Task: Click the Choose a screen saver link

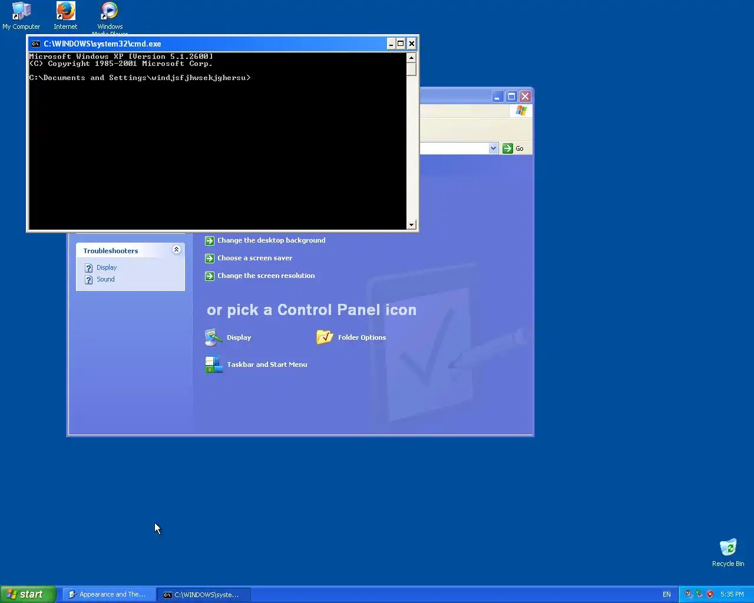Action: [x=254, y=258]
